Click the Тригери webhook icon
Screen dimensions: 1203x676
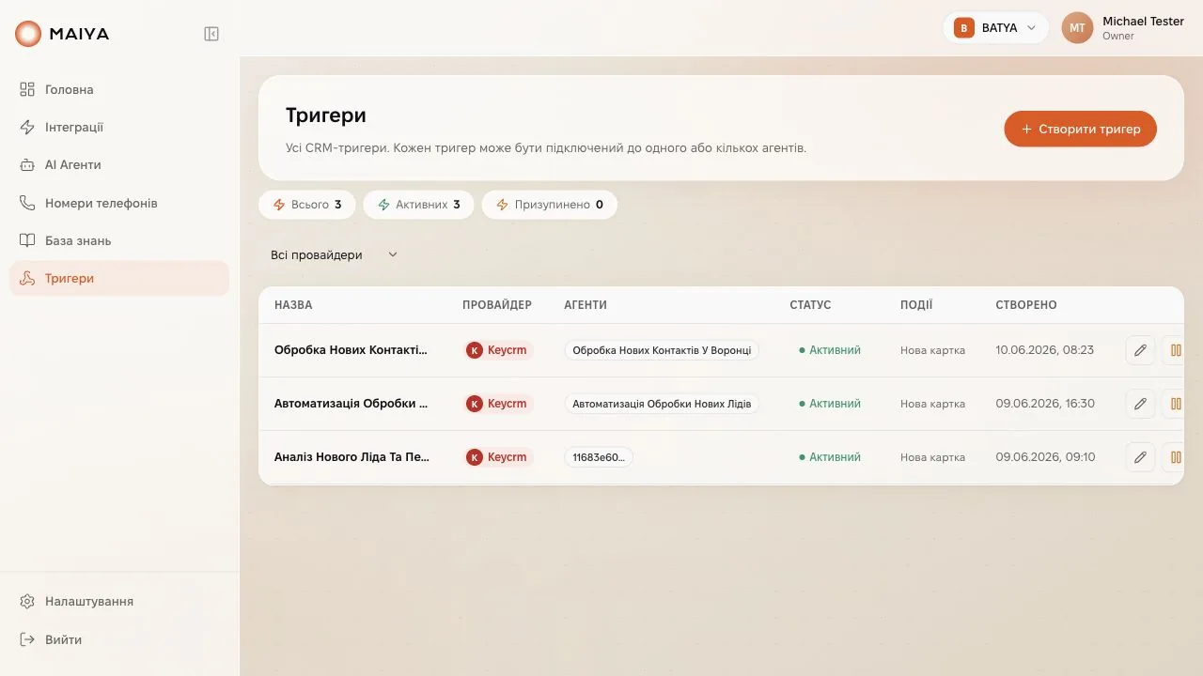[27, 278]
